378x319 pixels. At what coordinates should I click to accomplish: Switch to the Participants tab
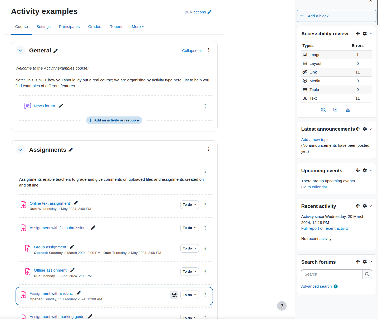click(69, 27)
